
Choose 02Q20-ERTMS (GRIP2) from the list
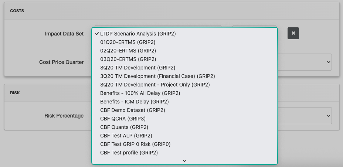[x=128, y=51]
